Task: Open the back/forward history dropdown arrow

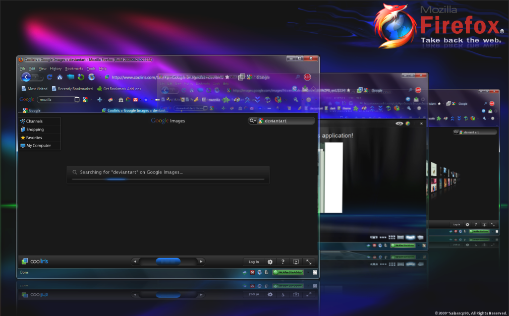Action: pos(41,77)
